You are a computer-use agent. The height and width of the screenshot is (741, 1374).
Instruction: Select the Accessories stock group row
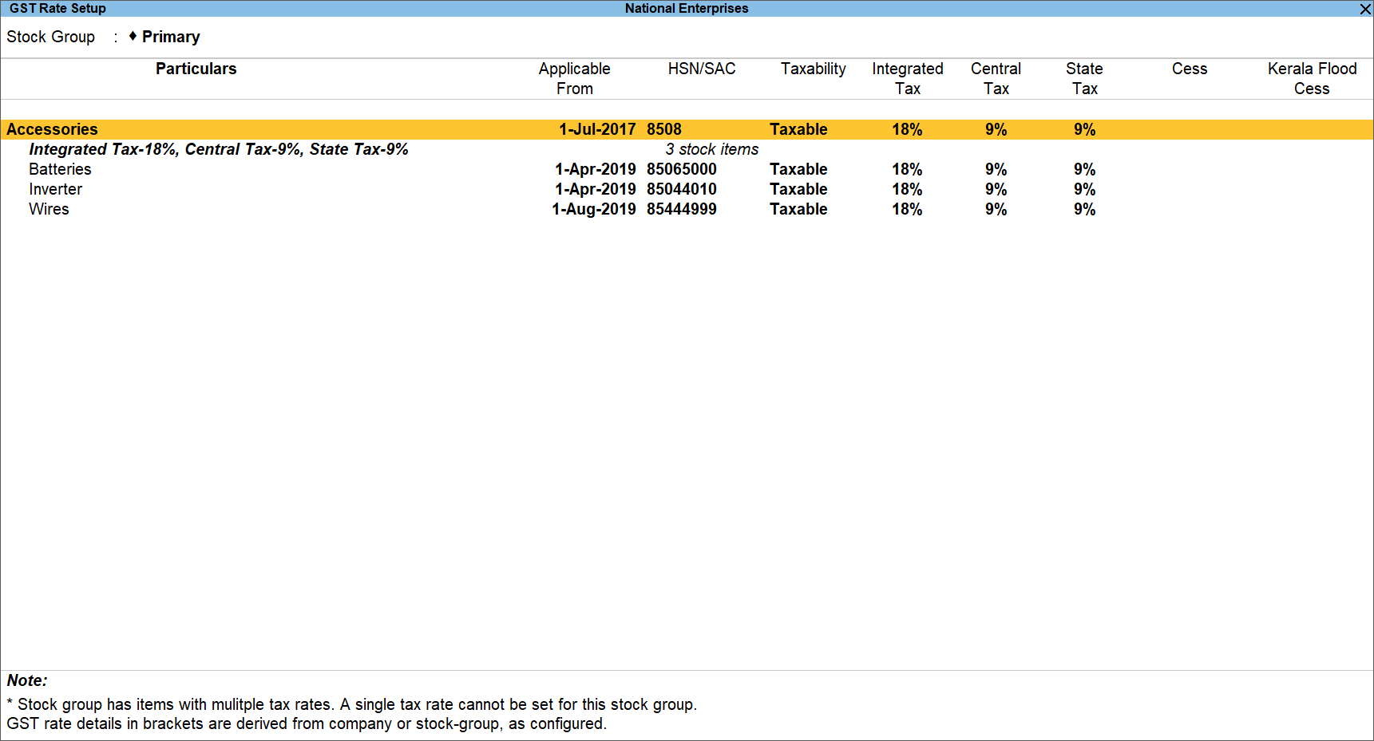53,128
